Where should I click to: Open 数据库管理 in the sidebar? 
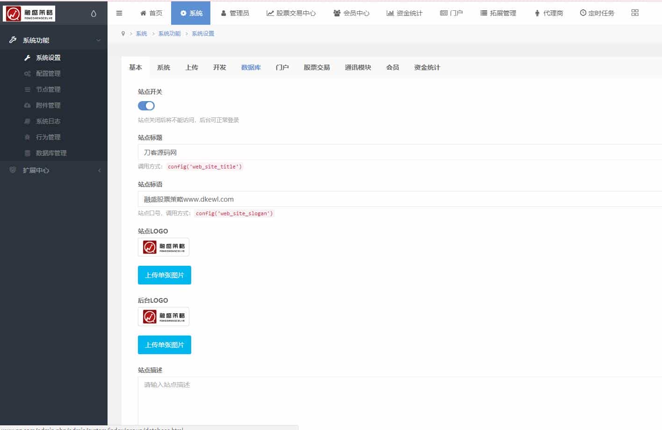[x=51, y=153]
